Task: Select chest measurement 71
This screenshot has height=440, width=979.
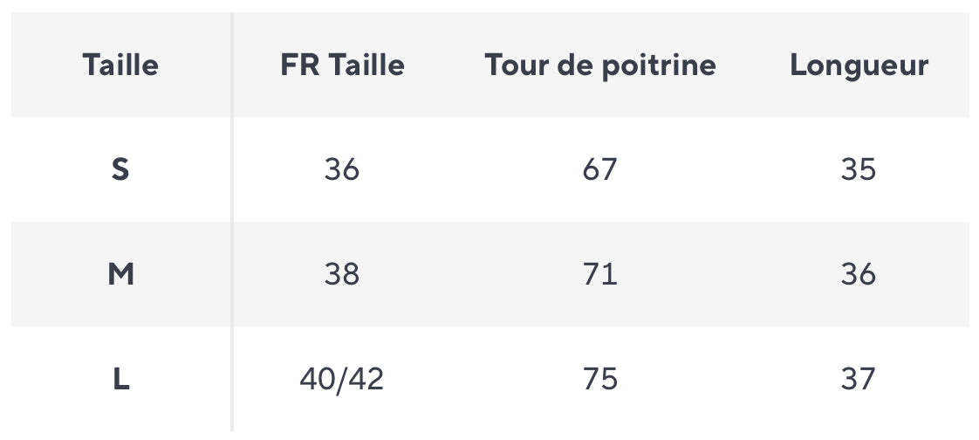Action: [600, 274]
